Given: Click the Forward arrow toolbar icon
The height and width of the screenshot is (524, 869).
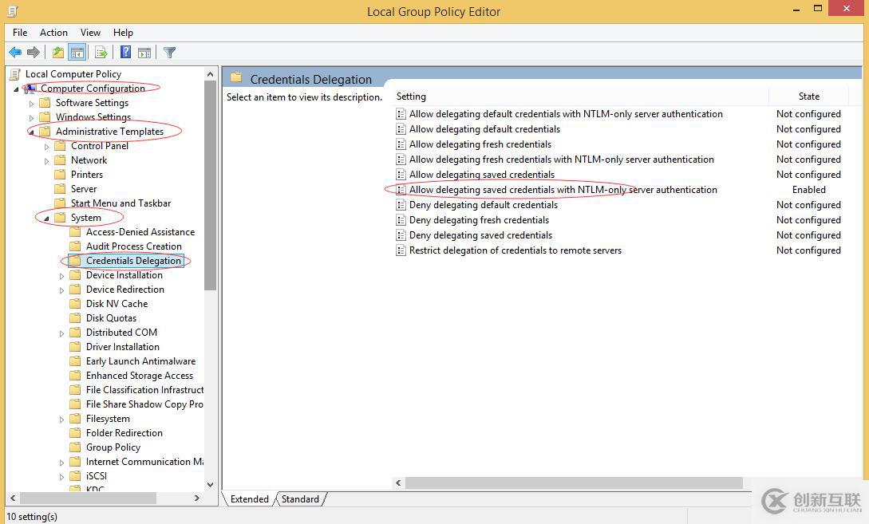Looking at the screenshot, I should point(34,53).
